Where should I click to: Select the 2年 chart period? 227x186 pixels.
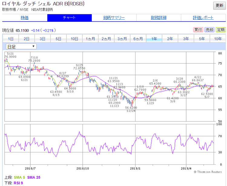[x=170, y=39]
